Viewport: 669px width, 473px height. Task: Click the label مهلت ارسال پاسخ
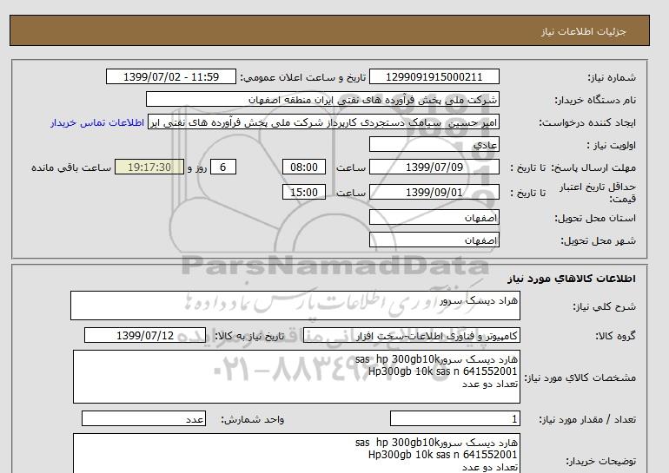(593, 168)
